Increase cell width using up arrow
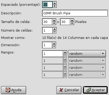The image size is (109, 95). coord(54,20)
